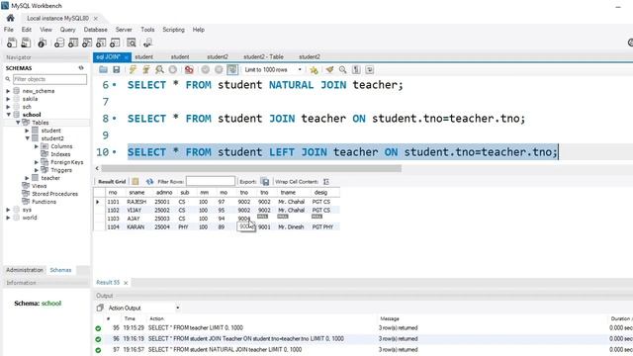Open SQL script file in new tab icon
This screenshot has width=633, height=356.
pos(26,43)
